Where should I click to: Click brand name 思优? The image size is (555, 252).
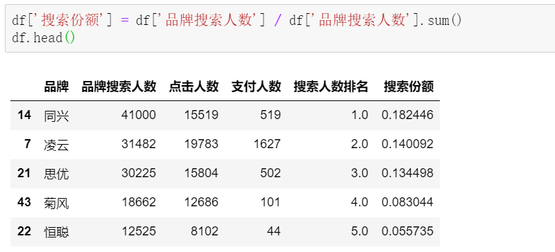56,174
